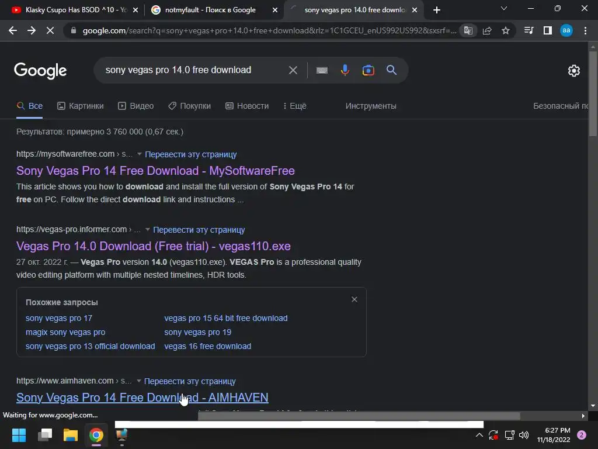
Task: Open the Windows Start menu
Action: [19, 435]
